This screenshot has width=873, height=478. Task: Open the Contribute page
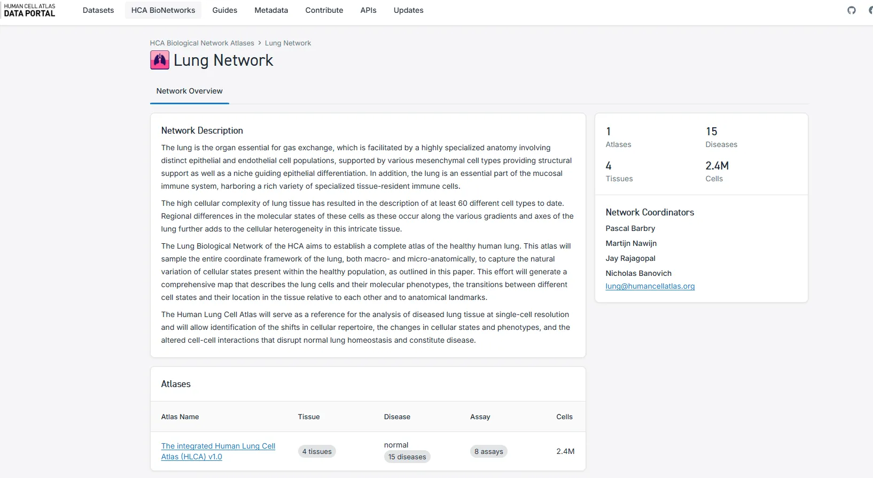[324, 10]
